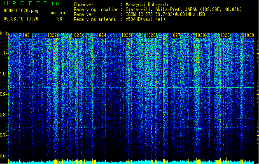Click the 0.8 kHz axis label
This screenshot has width=259, height=164.
[3, 115]
